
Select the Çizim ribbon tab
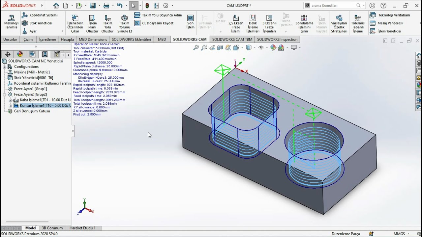[28, 39]
